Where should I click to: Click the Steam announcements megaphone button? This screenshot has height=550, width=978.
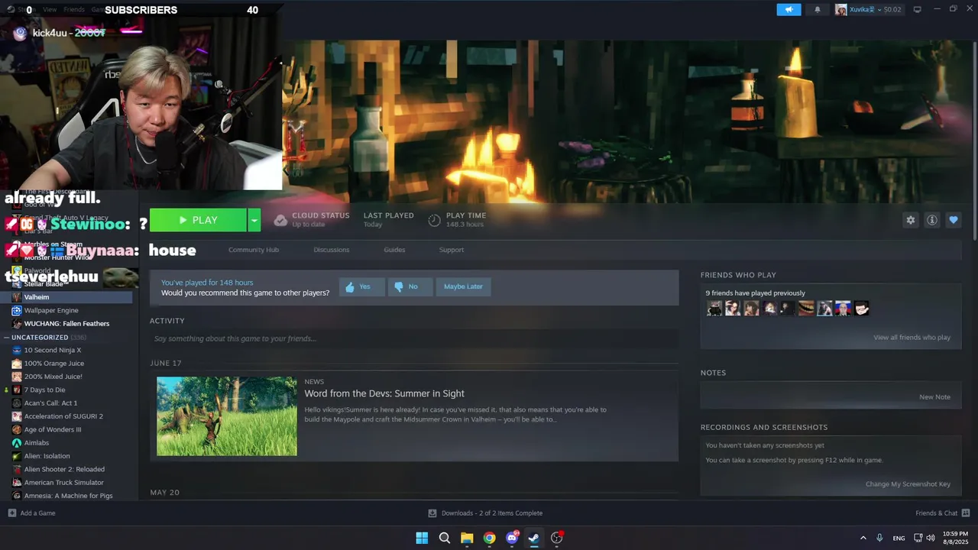pyautogui.click(x=789, y=9)
